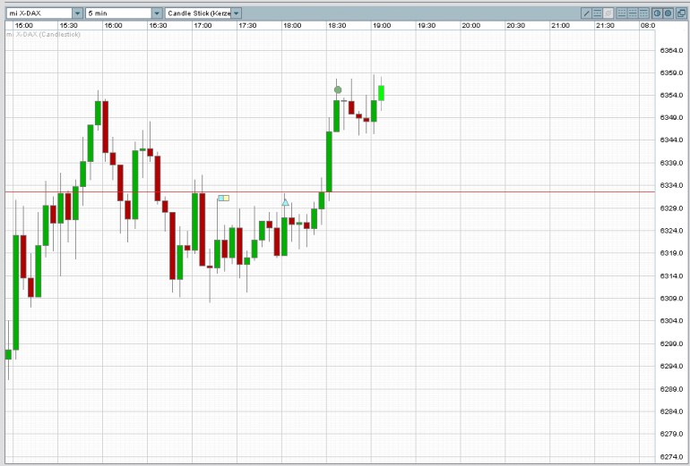This screenshot has height=466, width=690.
Task: Click the bright green latest candle
Action: [x=381, y=93]
